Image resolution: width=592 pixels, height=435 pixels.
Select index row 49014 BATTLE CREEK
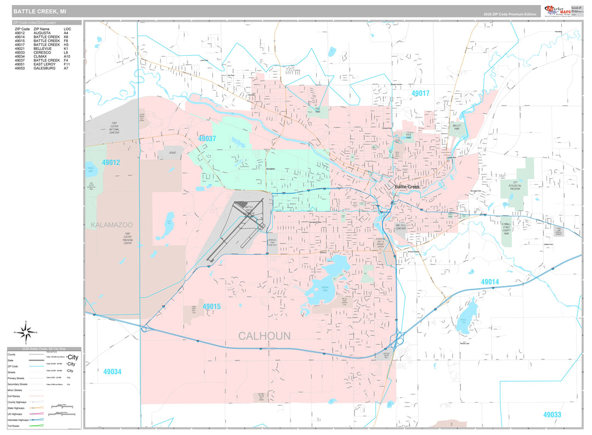42,37
